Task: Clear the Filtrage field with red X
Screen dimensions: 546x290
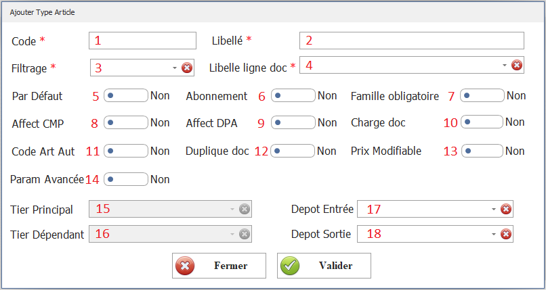Action: (x=187, y=68)
